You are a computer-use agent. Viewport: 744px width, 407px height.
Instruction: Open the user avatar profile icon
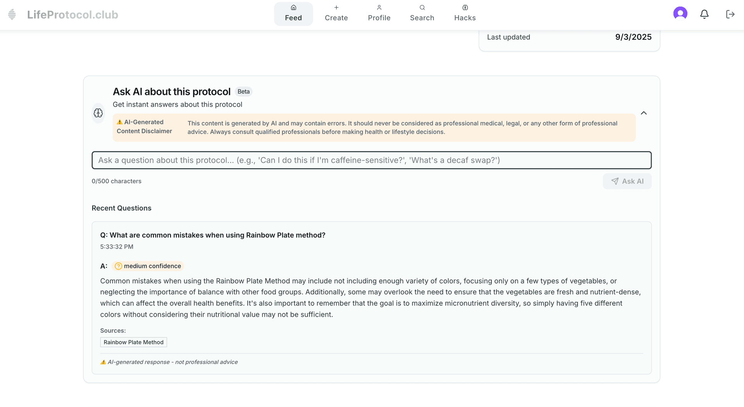click(680, 14)
